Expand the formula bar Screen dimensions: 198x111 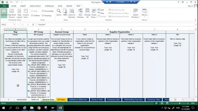tap(196, 25)
